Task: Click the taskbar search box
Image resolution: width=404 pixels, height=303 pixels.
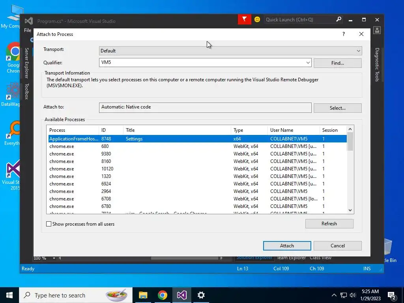Action: tap(76, 295)
